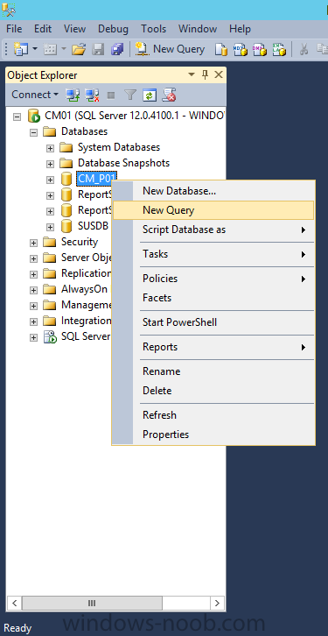Toggle Auto Hide pin on Object Explorer

(x=206, y=74)
